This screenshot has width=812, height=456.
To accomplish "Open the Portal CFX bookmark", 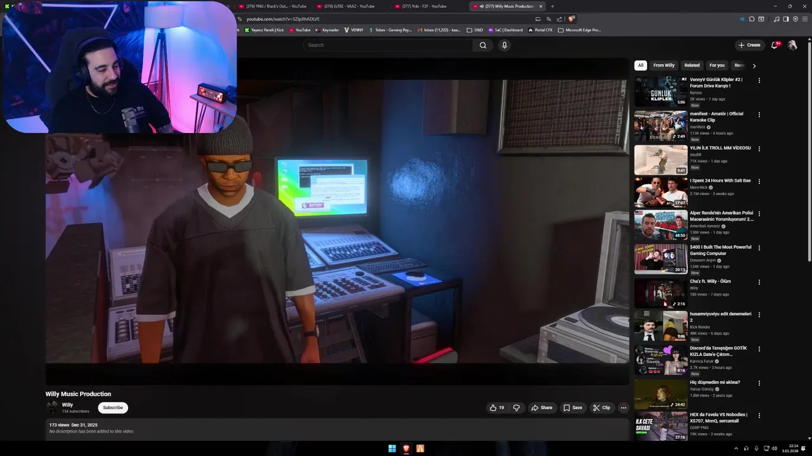I will pyautogui.click(x=540, y=30).
